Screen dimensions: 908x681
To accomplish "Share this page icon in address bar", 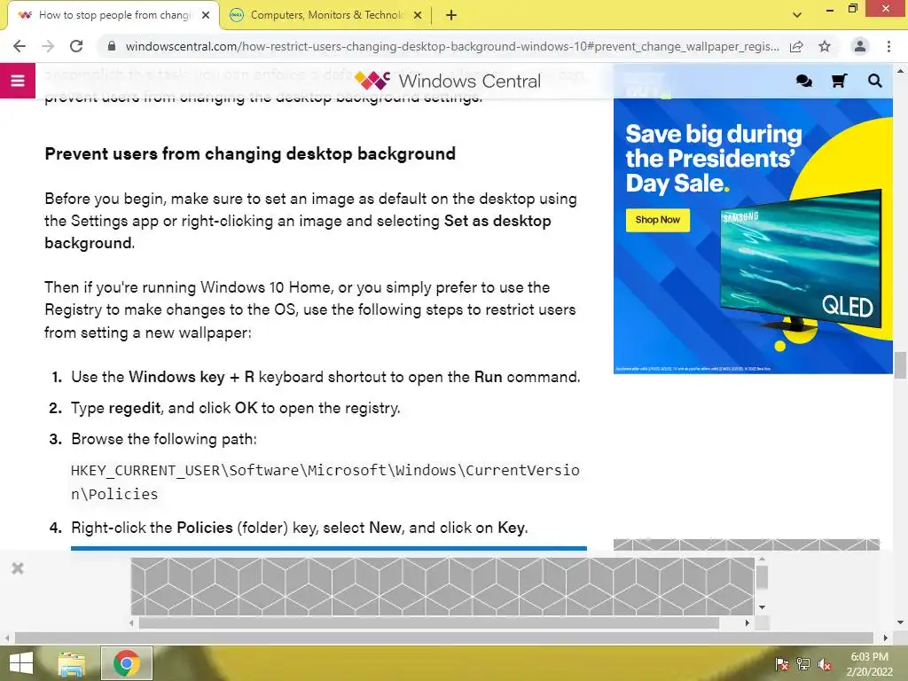I will click(x=796, y=46).
